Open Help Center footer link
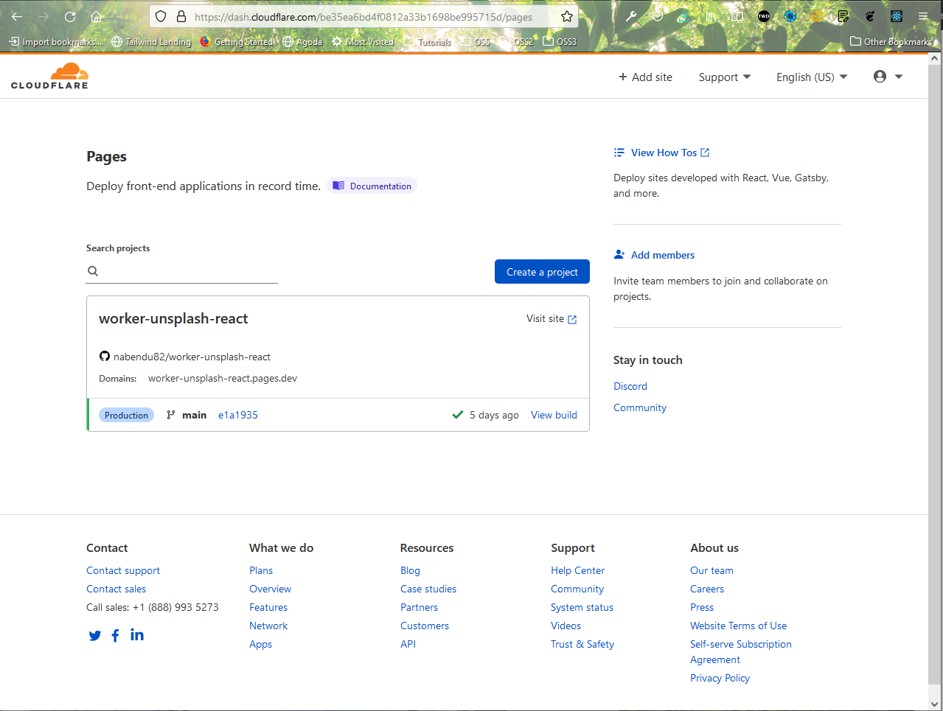The height and width of the screenshot is (711, 943). pos(577,571)
